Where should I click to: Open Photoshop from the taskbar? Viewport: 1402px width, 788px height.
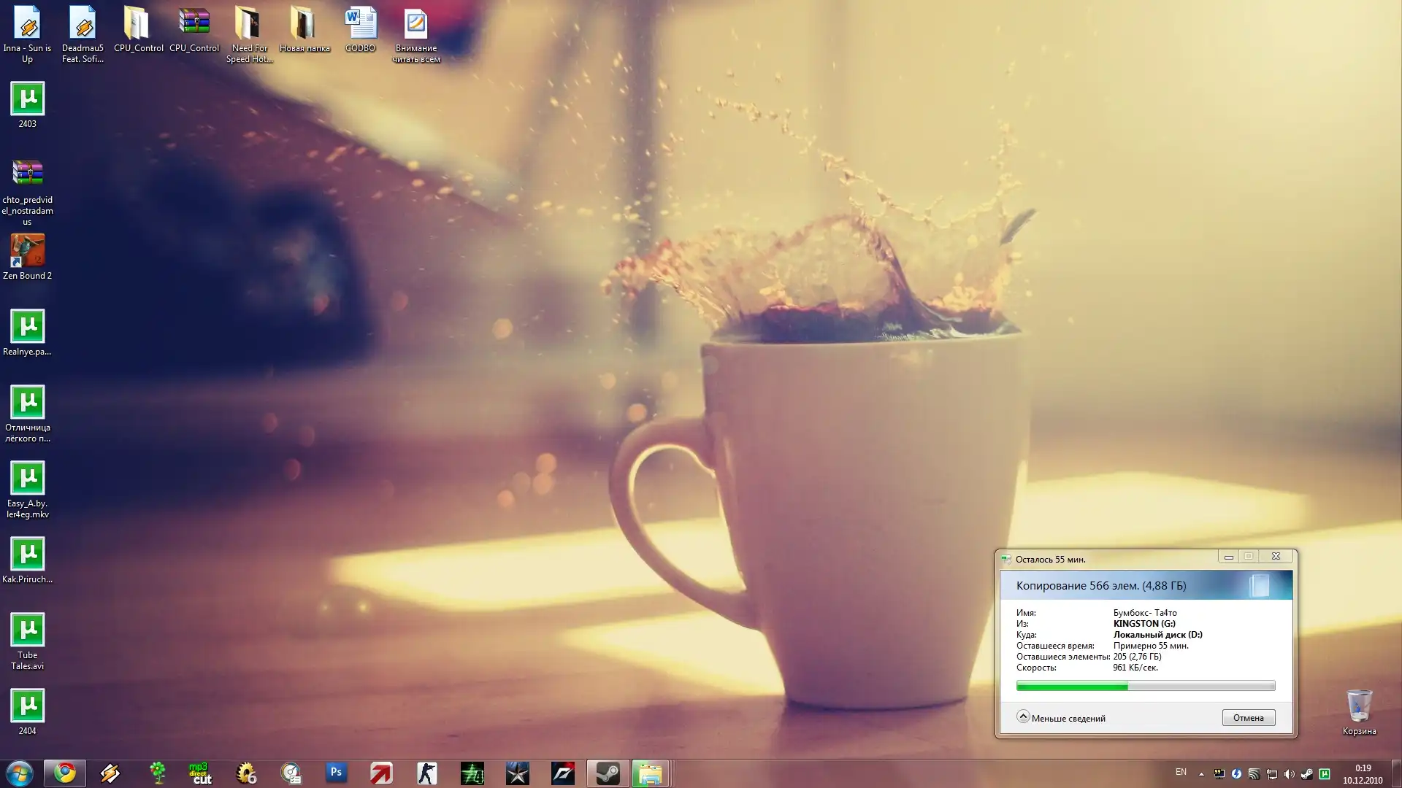point(336,773)
